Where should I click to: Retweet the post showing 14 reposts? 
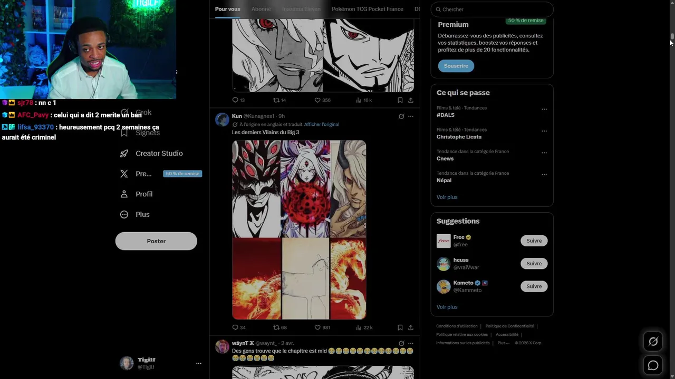click(x=279, y=100)
